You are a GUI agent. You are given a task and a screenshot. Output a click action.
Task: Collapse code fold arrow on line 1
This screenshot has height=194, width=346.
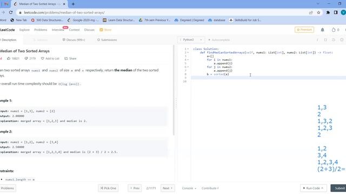pos(188,49)
